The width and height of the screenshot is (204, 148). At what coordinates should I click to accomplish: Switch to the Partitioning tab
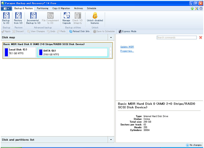coord(42,8)
